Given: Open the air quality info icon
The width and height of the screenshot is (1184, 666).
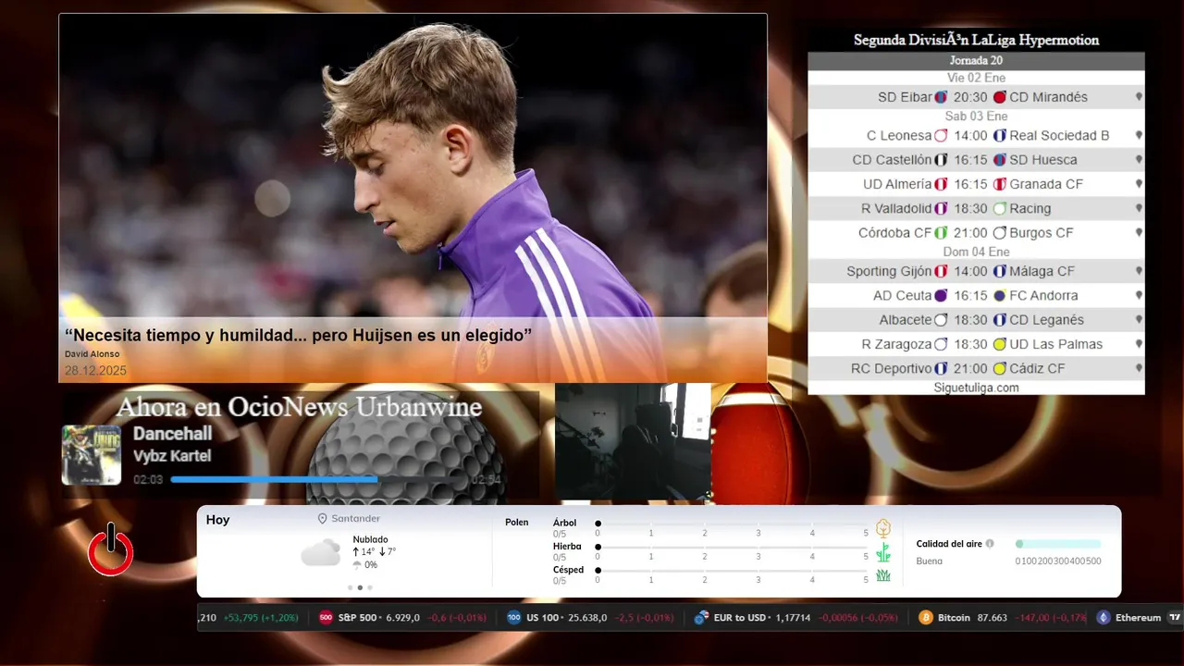Looking at the screenshot, I should [990, 544].
